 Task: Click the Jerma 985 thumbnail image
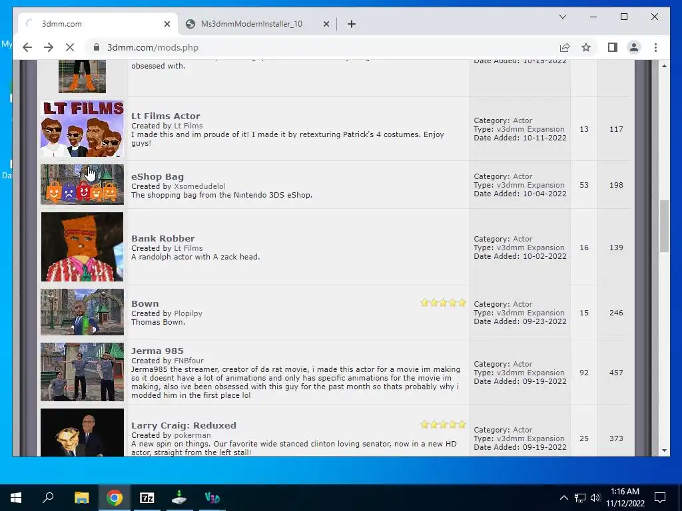82,372
